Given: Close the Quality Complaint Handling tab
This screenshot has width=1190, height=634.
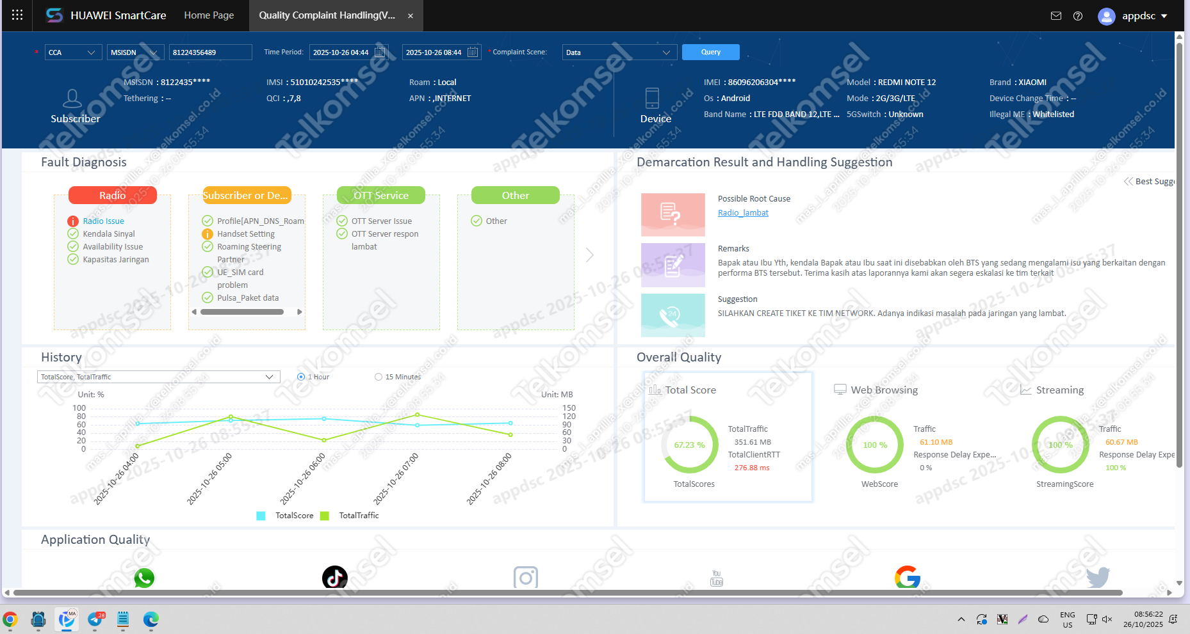Looking at the screenshot, I should click(x=411, y=16).
